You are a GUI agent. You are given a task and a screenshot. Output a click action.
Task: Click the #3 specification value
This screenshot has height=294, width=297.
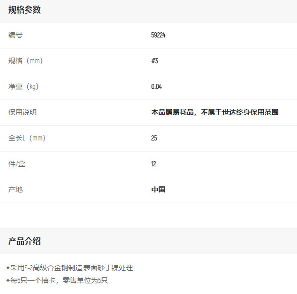(x=155, y=61)
